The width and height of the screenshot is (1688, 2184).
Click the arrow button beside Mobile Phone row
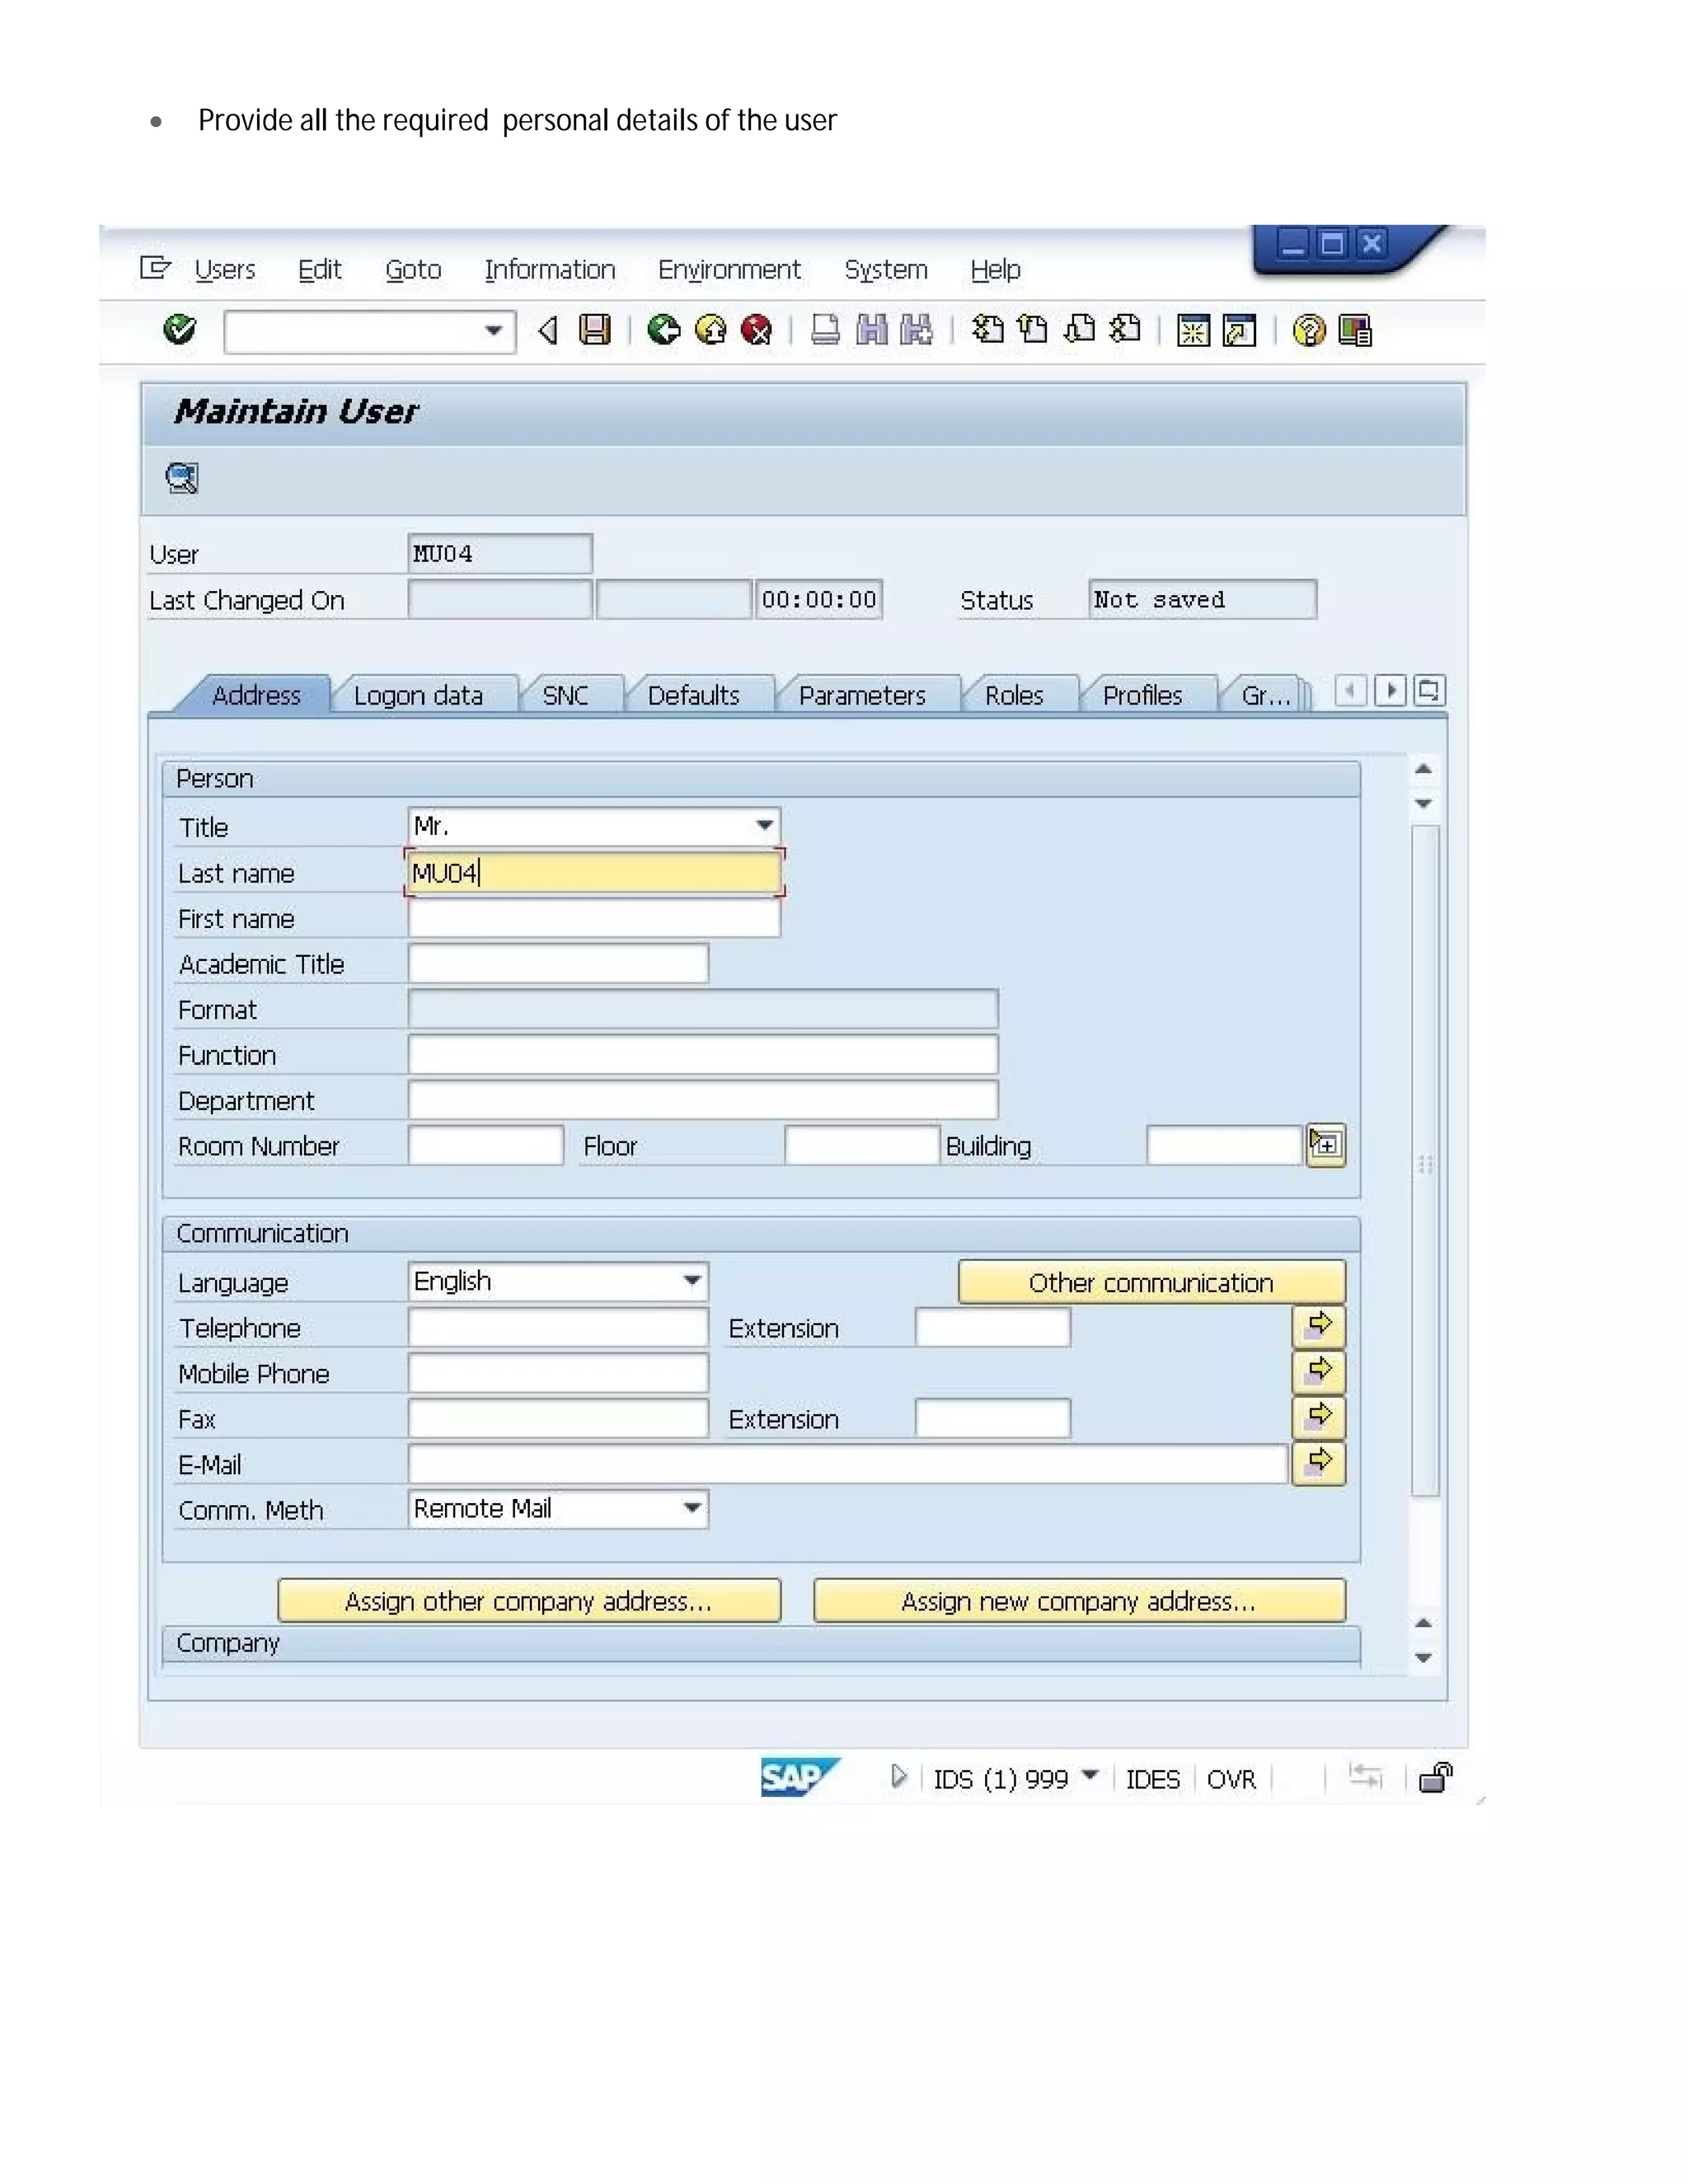coord(1319,1371)
